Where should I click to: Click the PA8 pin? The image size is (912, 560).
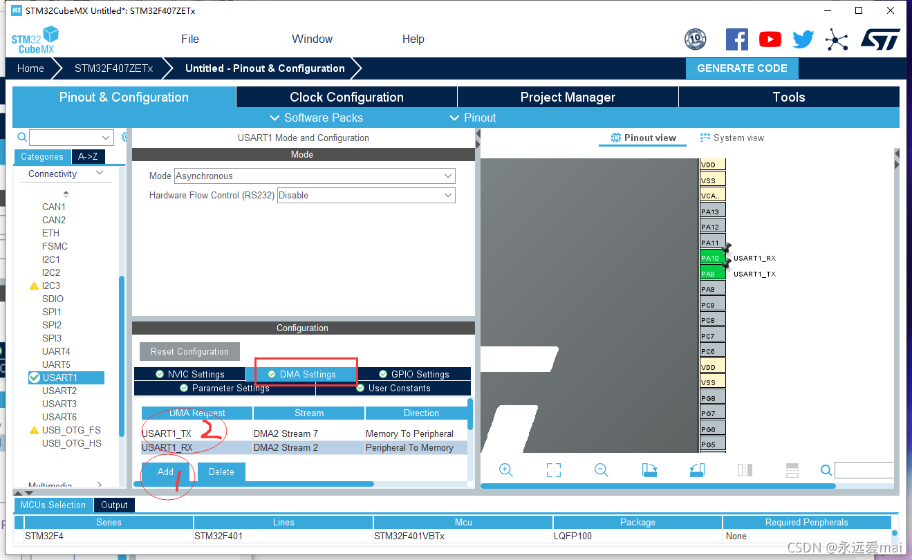(712, 289)
